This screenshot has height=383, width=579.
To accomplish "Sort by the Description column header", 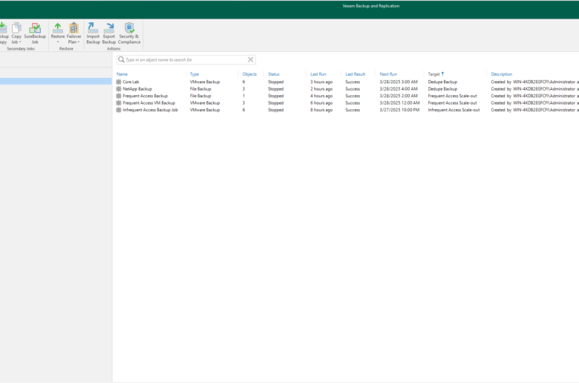I will point(502,74).
